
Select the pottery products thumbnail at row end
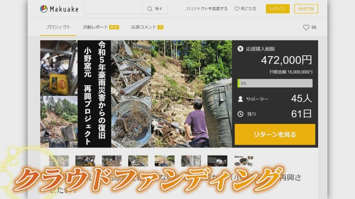click(243, 161)
